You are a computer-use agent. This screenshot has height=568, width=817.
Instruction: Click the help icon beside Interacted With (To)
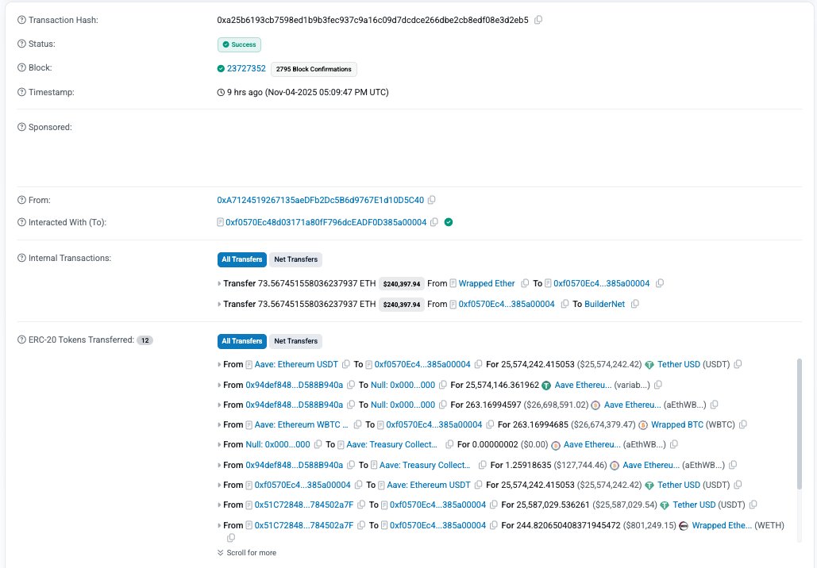[x=21, y=222]
